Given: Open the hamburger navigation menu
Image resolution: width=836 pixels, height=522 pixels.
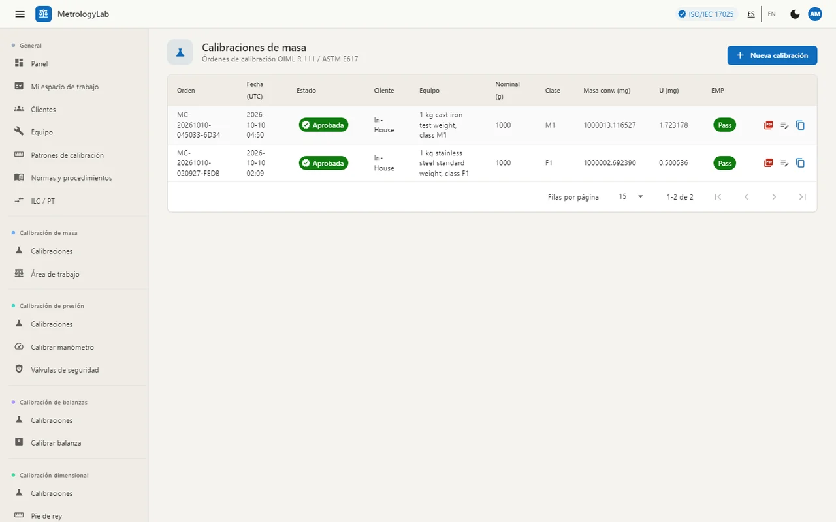Looking at the screenshot, I should pos(20,14).
